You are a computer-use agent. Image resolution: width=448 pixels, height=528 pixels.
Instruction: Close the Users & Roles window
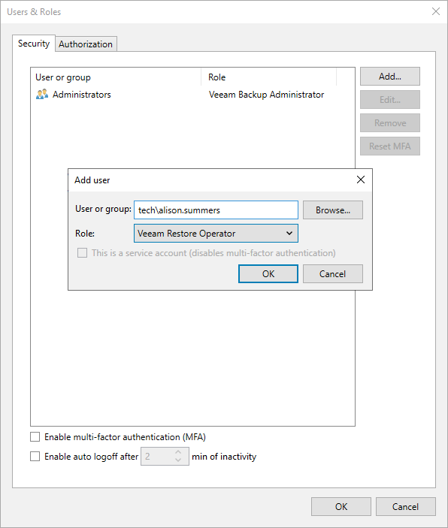[436, 11]
